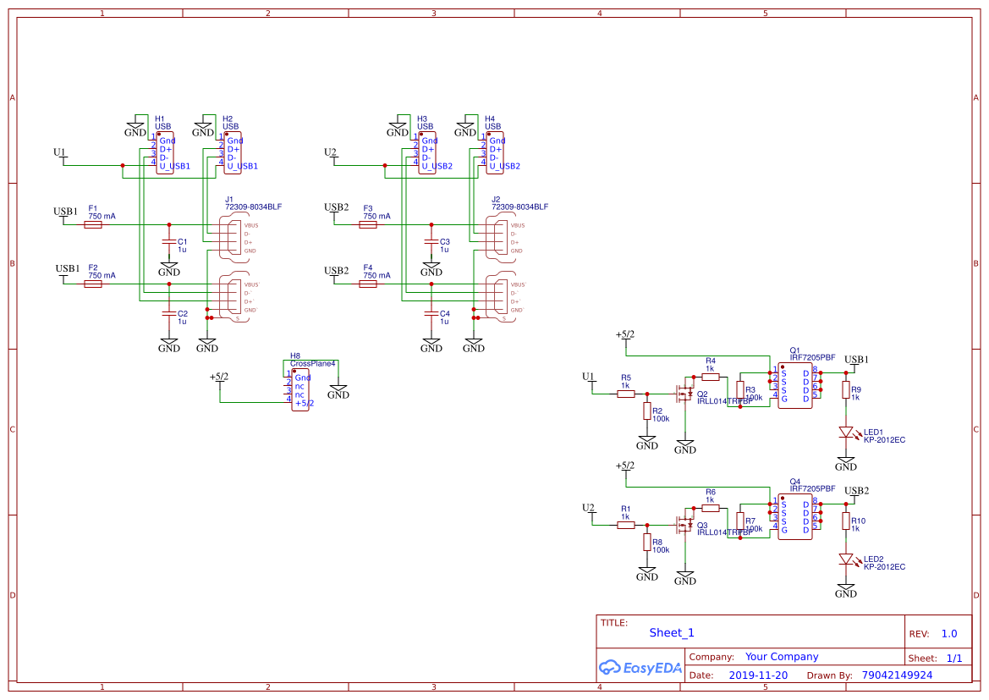Select the F4 750 mA fuse symbol
The width and height of the screenshot is (989, 700).
coord(368,284)
